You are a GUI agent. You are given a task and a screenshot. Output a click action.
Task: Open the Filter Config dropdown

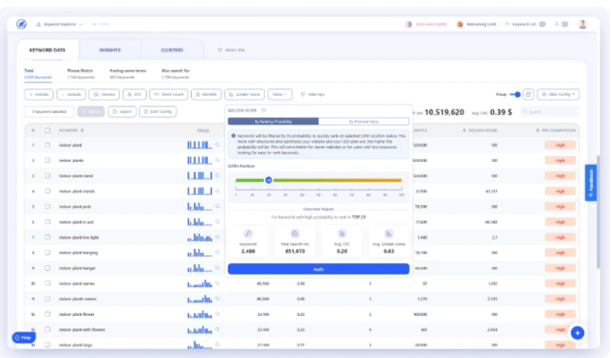(558, 95)
